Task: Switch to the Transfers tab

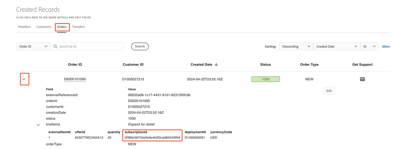Action: tap(78, 27)
